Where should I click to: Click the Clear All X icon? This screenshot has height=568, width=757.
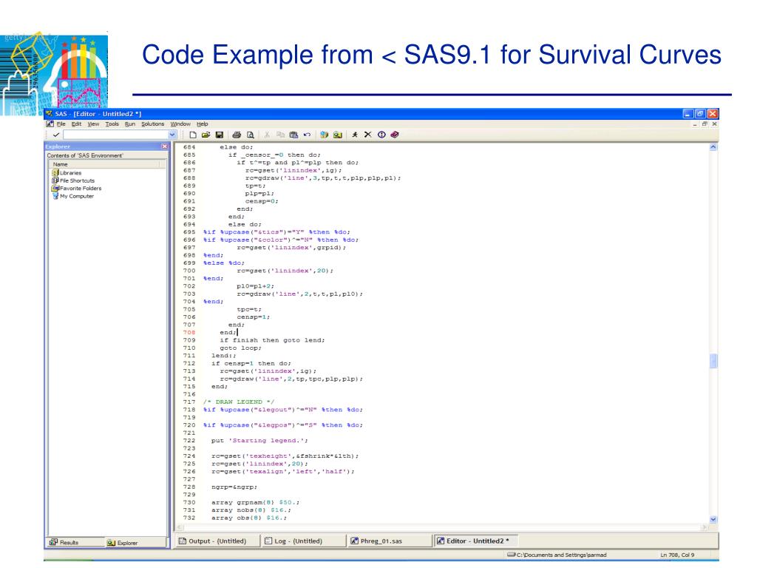point(368,135)
